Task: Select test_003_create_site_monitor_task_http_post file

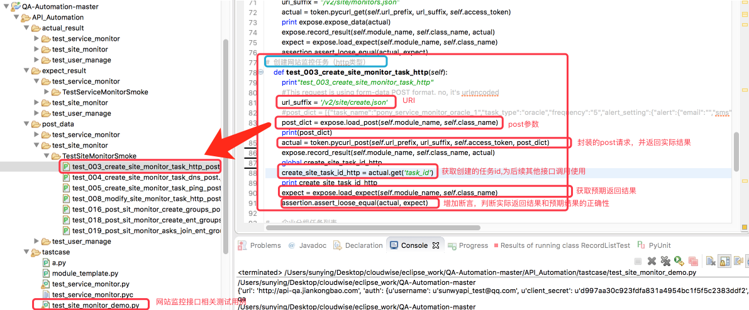Action: point(146,167)
